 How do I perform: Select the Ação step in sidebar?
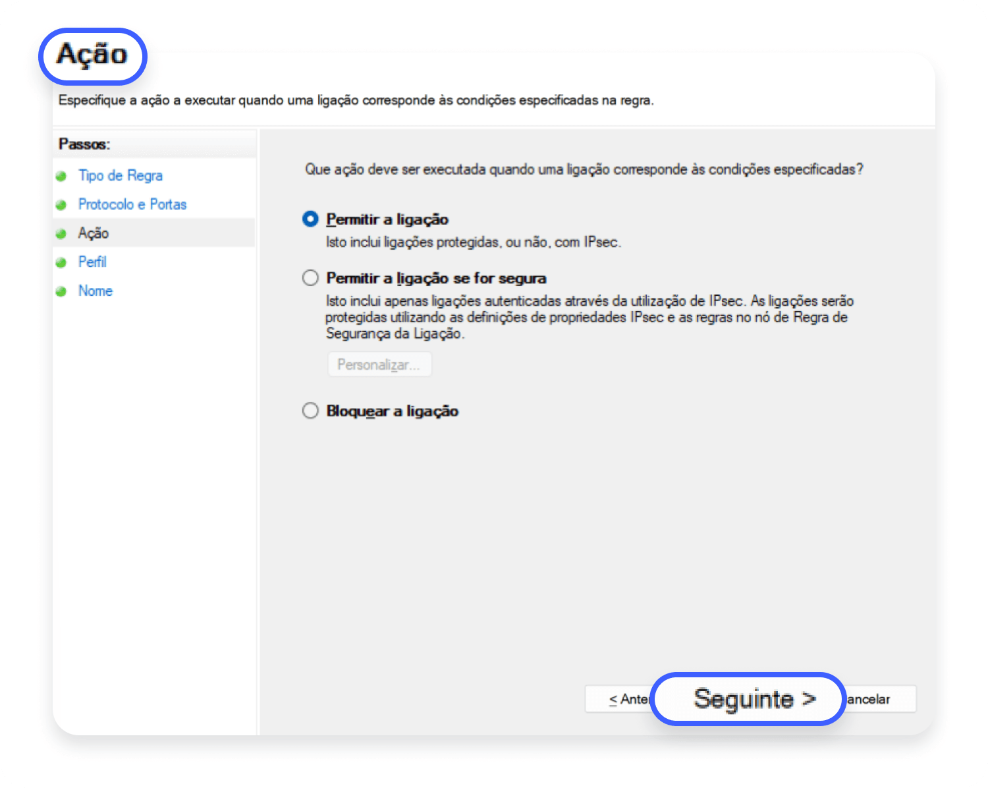94,233
